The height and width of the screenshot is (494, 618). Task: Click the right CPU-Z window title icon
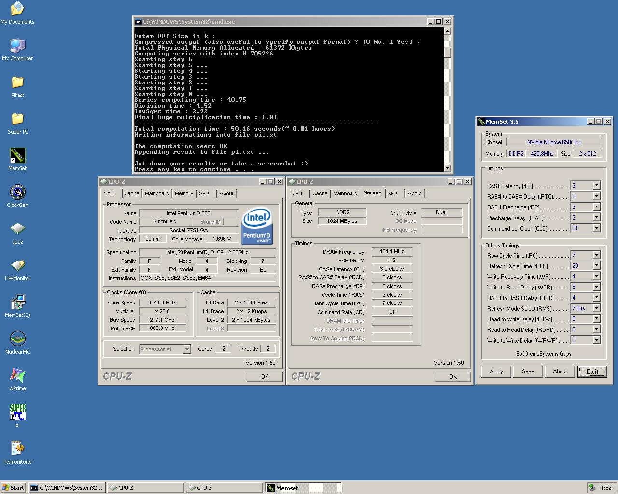click(292, 182)
